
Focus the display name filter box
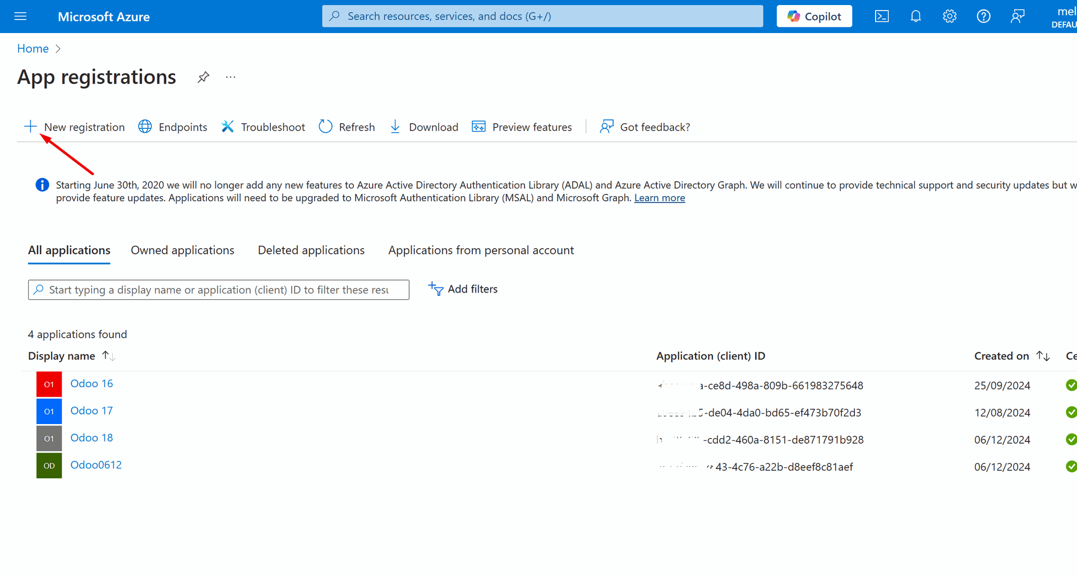219,290
